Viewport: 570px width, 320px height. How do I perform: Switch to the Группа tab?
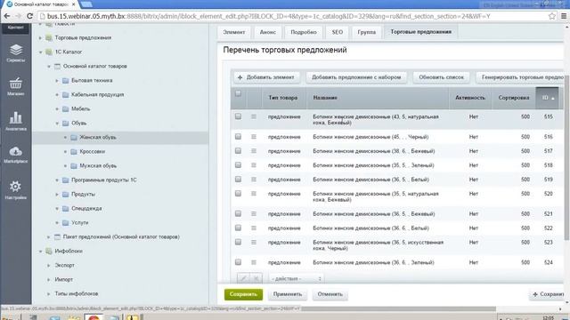point(366,32)
